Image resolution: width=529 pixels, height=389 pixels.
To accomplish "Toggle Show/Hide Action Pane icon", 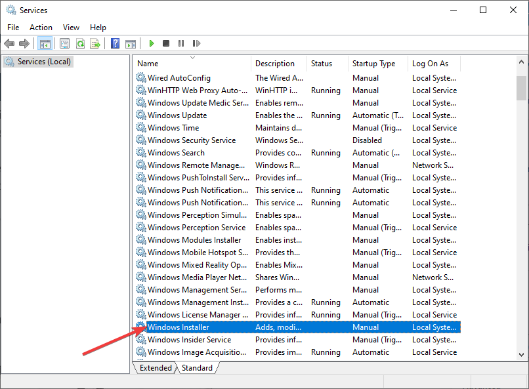I will [131, 43].
